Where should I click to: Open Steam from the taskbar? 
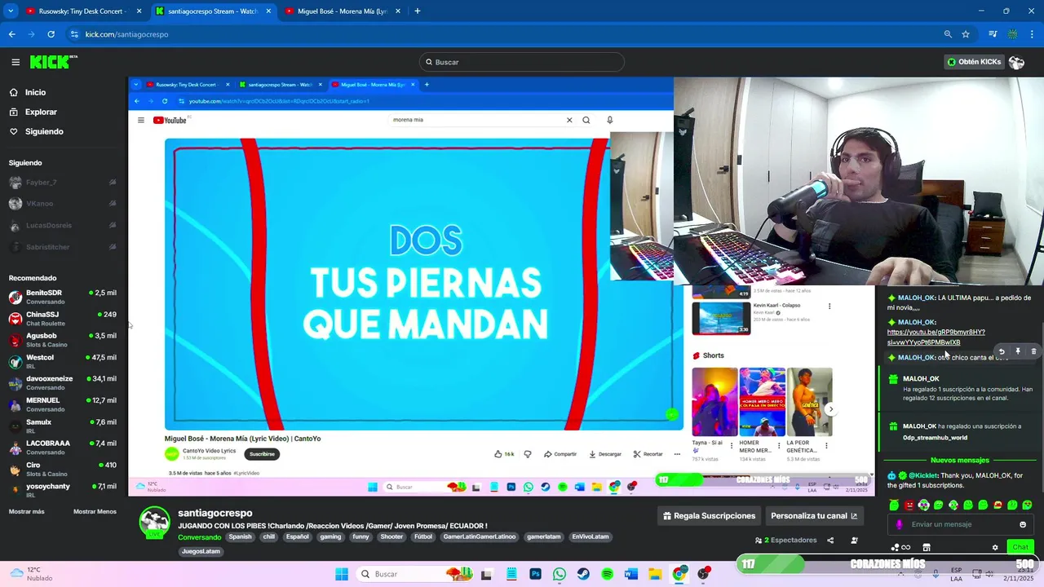(583, 574)
